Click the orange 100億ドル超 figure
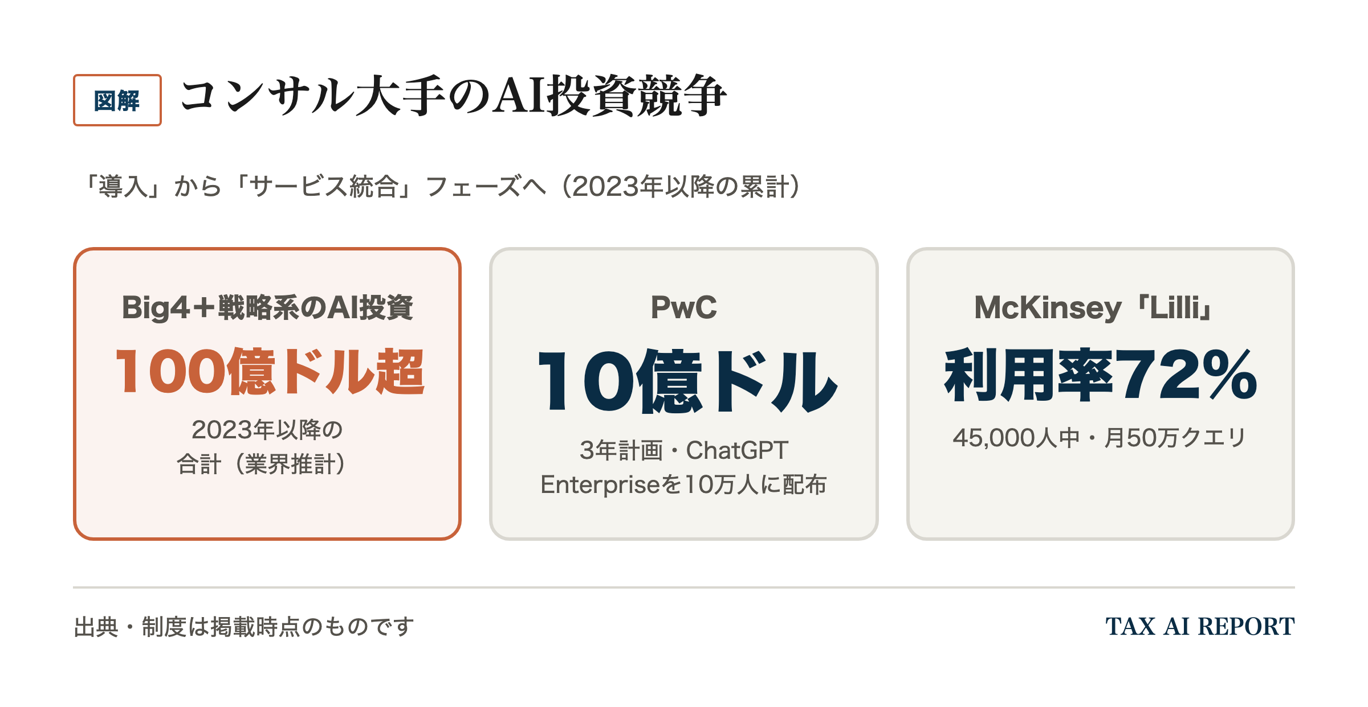Image resolution: width=1368 pixels, height=707 pixels. click(269, 372)
